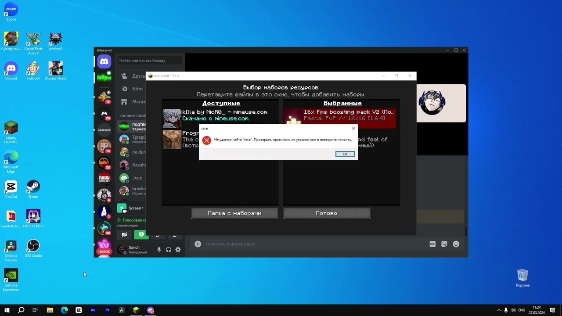Open the подтверждаю group chat in DM list

point(132,126)
